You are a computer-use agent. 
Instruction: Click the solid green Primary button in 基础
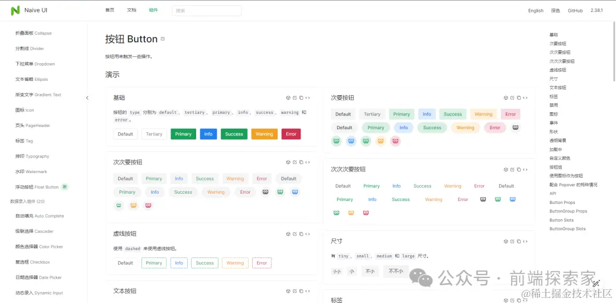184,134
